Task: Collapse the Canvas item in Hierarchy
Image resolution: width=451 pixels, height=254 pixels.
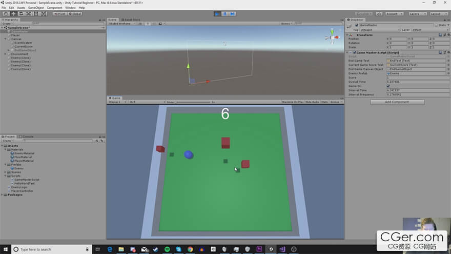Action: (6, 39)
